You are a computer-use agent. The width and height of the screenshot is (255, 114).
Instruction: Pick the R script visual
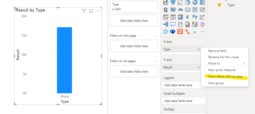point(187,17)
